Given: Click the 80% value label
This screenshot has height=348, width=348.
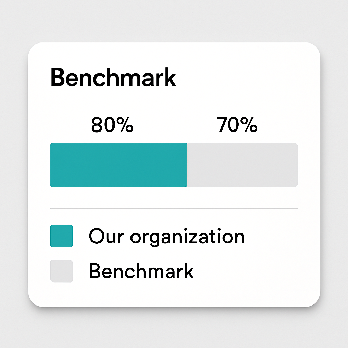Looking at the screenshot, I should tap(112, 125).
